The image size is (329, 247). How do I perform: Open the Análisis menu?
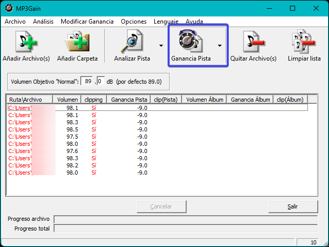coord(43,22)
